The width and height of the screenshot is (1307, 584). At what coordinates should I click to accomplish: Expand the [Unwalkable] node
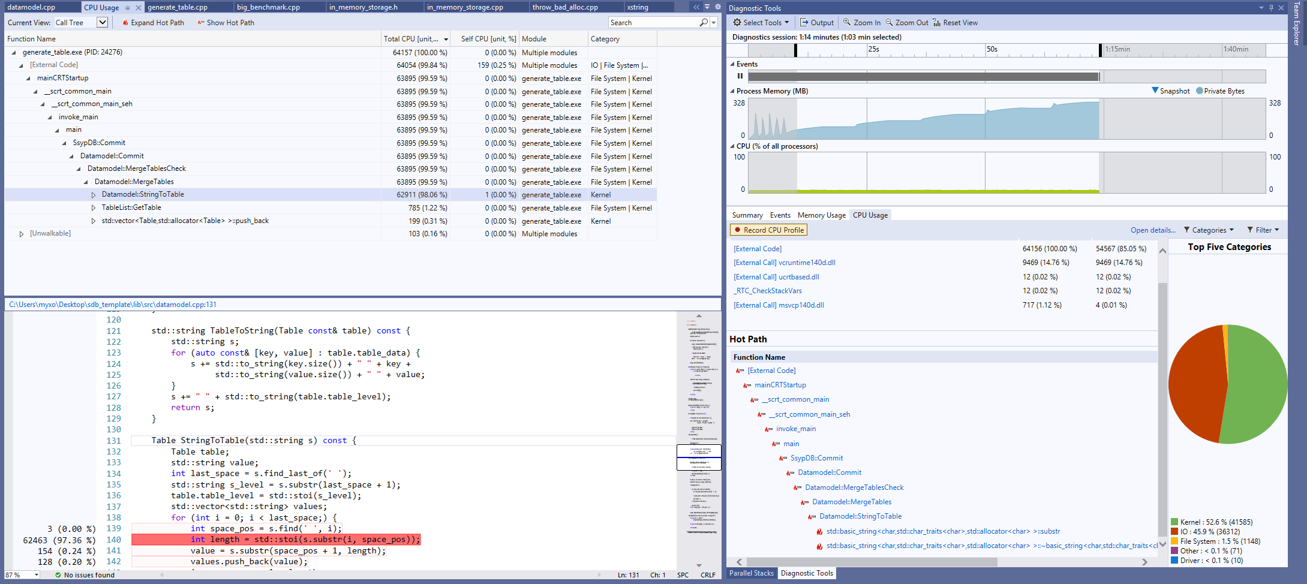(22, 234)
